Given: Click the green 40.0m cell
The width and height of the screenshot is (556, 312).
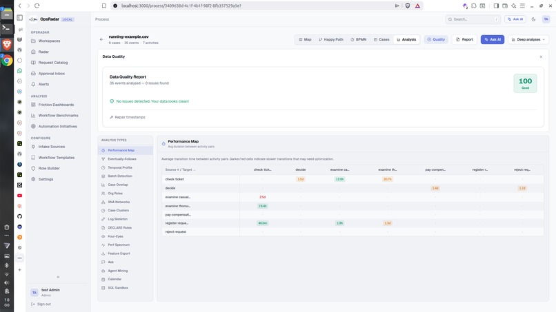Looking at the screenshot, I should click(262, 223).
